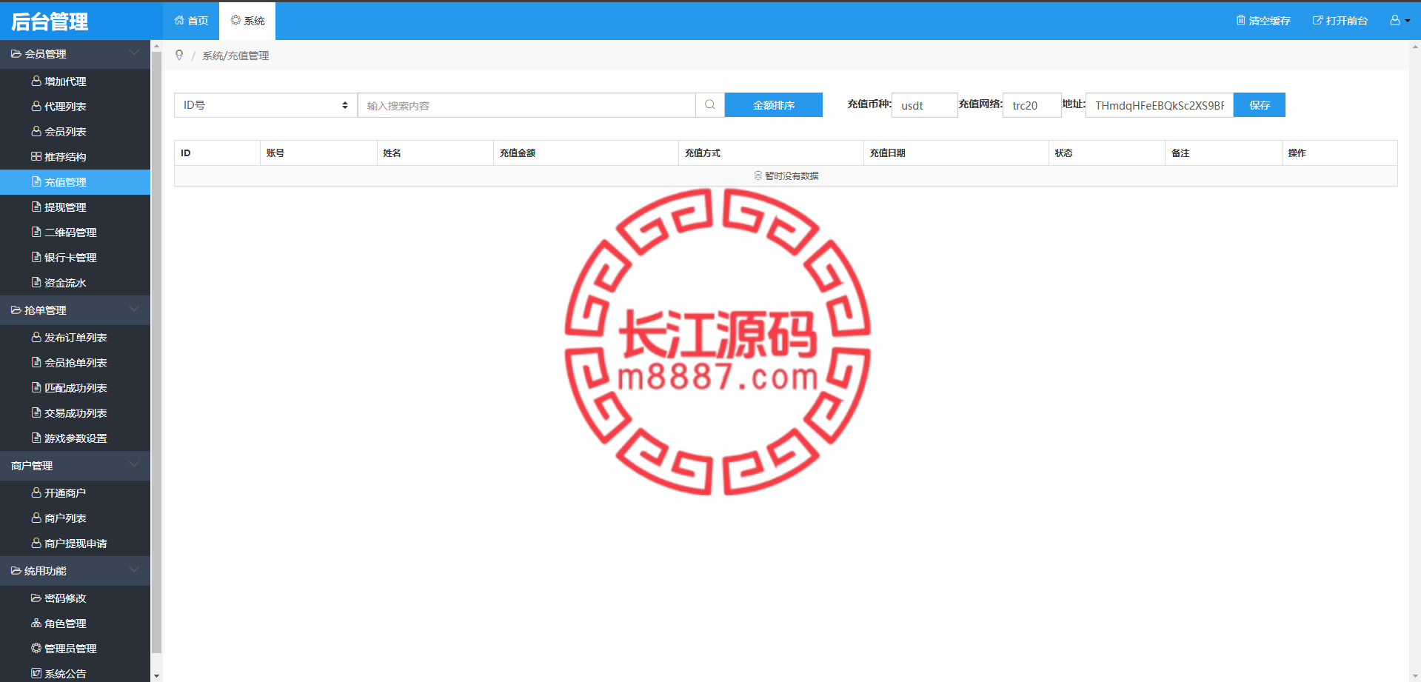This screenshot has height=682, width=1421.
Task: Click the 操作 column header
Action: click(1340, 153)
